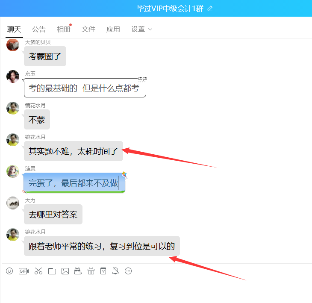Click the sender name 涟灵
This screenshot has height=303, width=312.
(x=30, y=169)
